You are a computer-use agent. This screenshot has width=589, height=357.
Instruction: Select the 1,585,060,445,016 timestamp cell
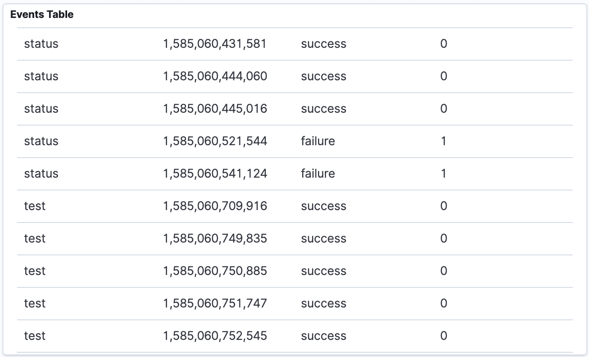(x=215, y=109)
